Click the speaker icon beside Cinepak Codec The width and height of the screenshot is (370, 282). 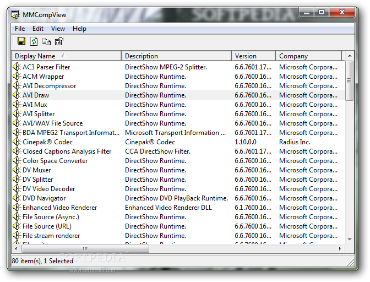pos(17,142)
